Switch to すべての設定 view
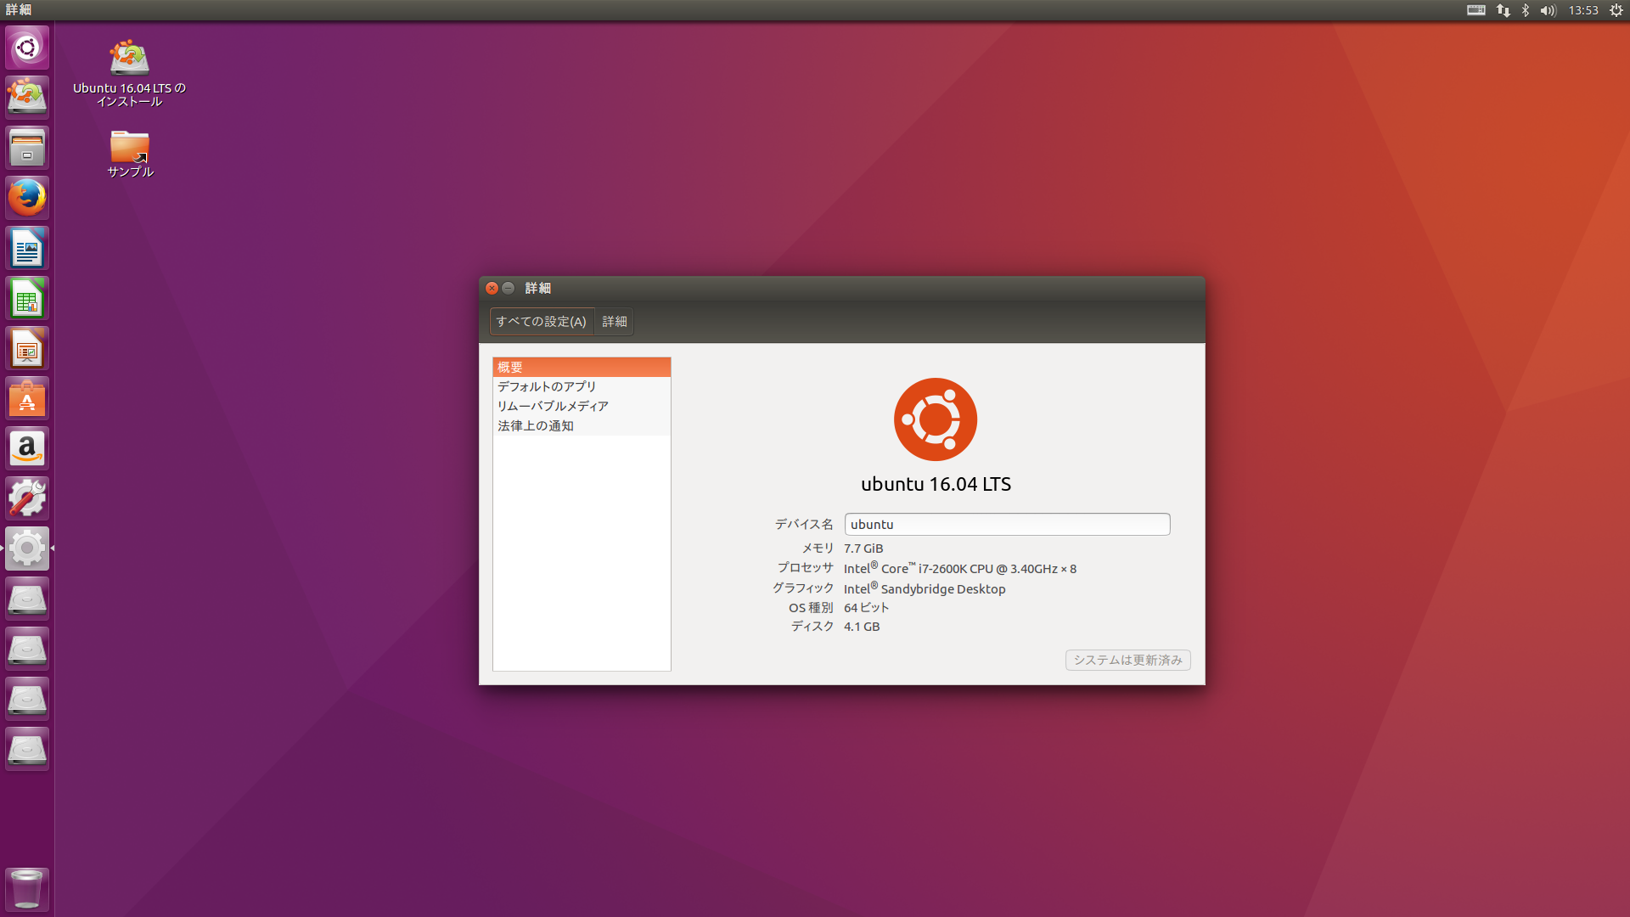This screenshot has width=1630, height=917. coord(541,322)
